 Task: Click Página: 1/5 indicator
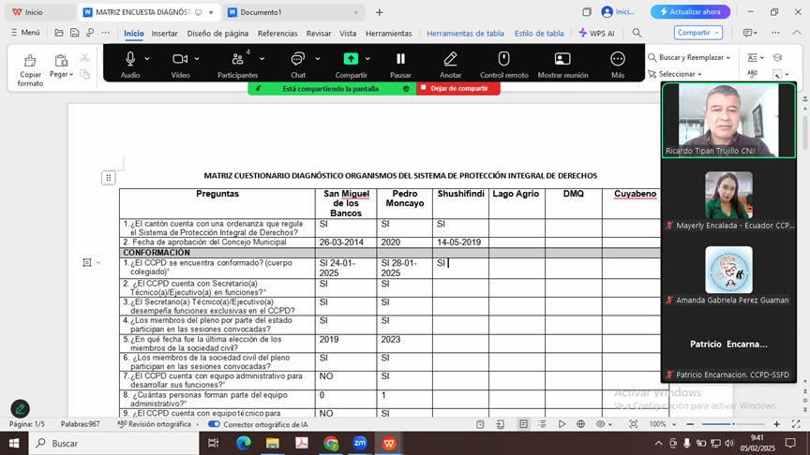tap(27, 424)
